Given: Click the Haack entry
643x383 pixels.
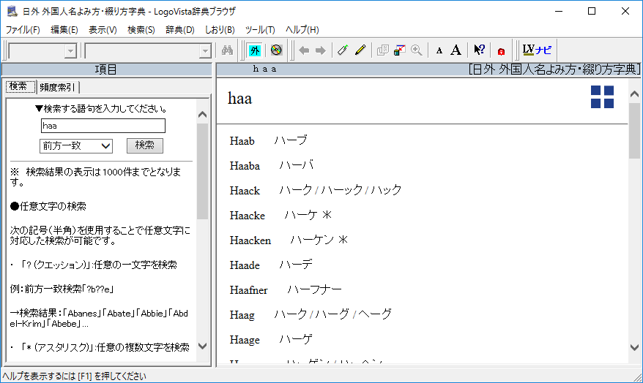Looking at the screenshot, I should pos(245,191).
